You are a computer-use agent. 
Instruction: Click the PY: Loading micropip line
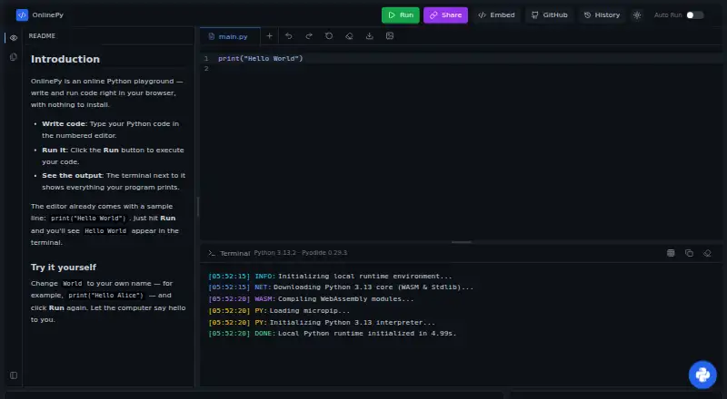coord(279,311)
